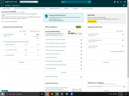Open the Windows notification center
Image resolution: width=129 pixels, height=96 pixels.
pos(126,94)
